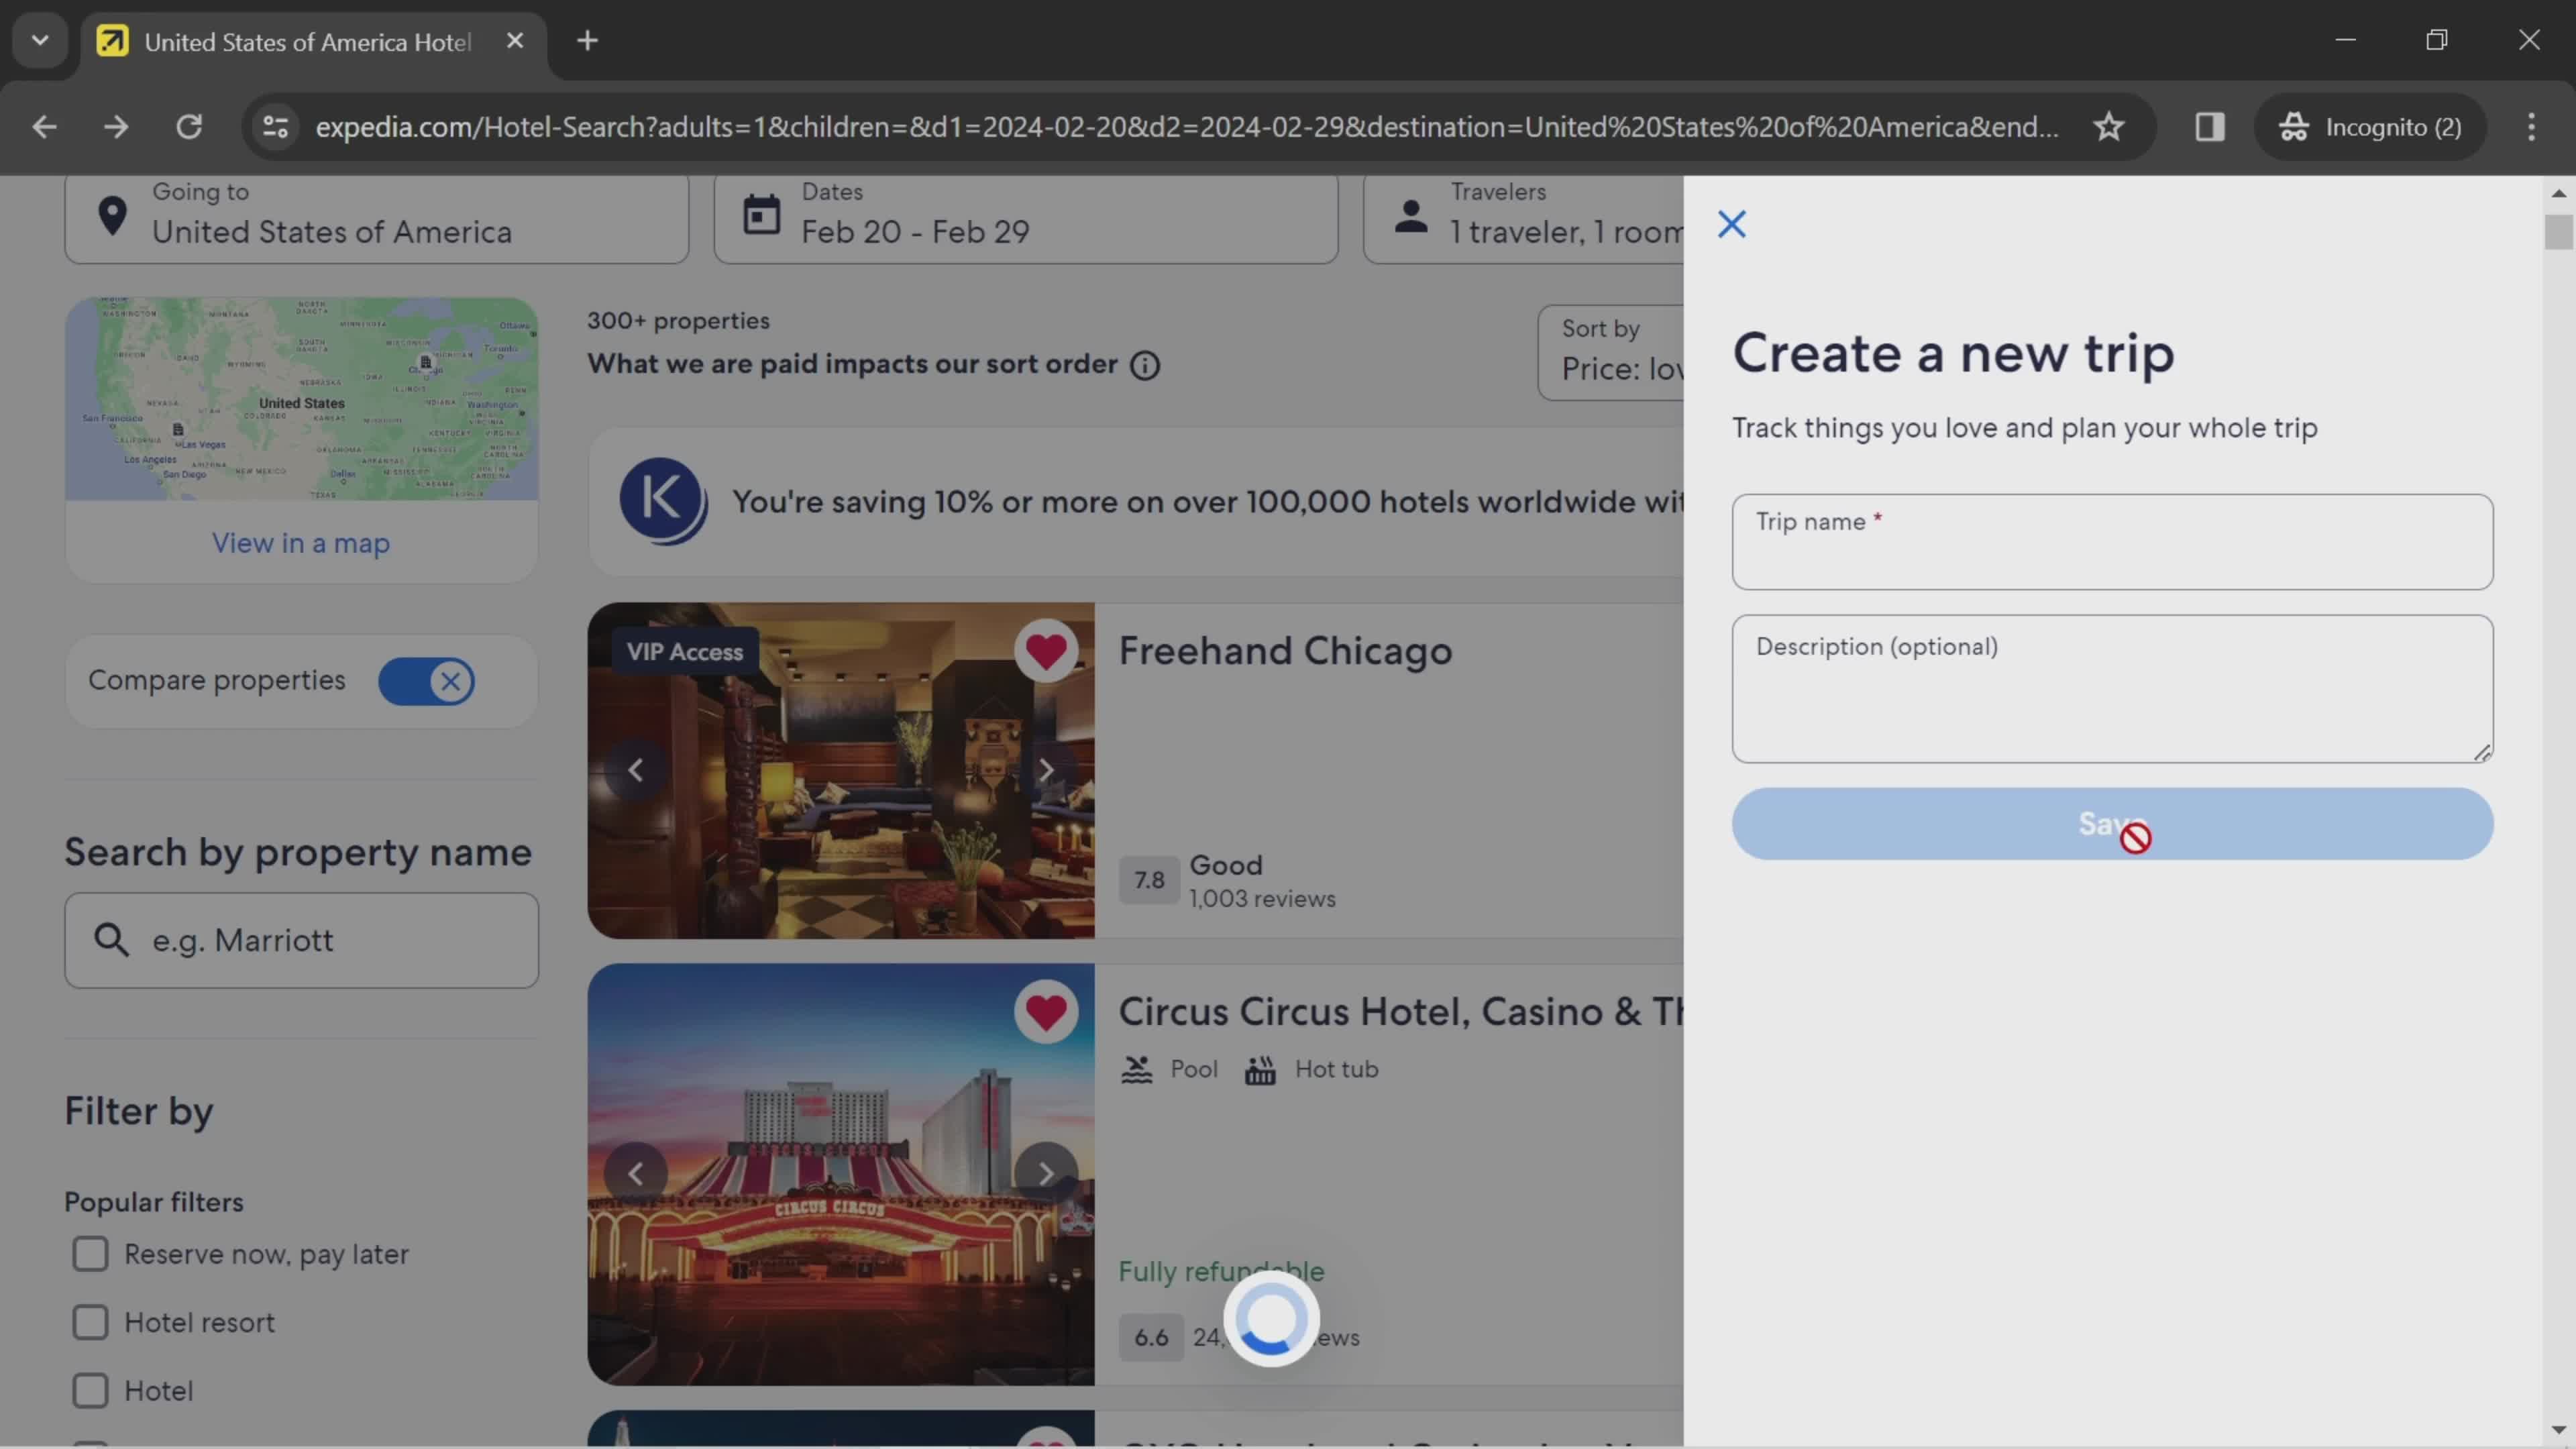This screenshot has height=1449, width=2576.
Task: Check the Hotel filter checkbox
Action: click(90, 1391)
